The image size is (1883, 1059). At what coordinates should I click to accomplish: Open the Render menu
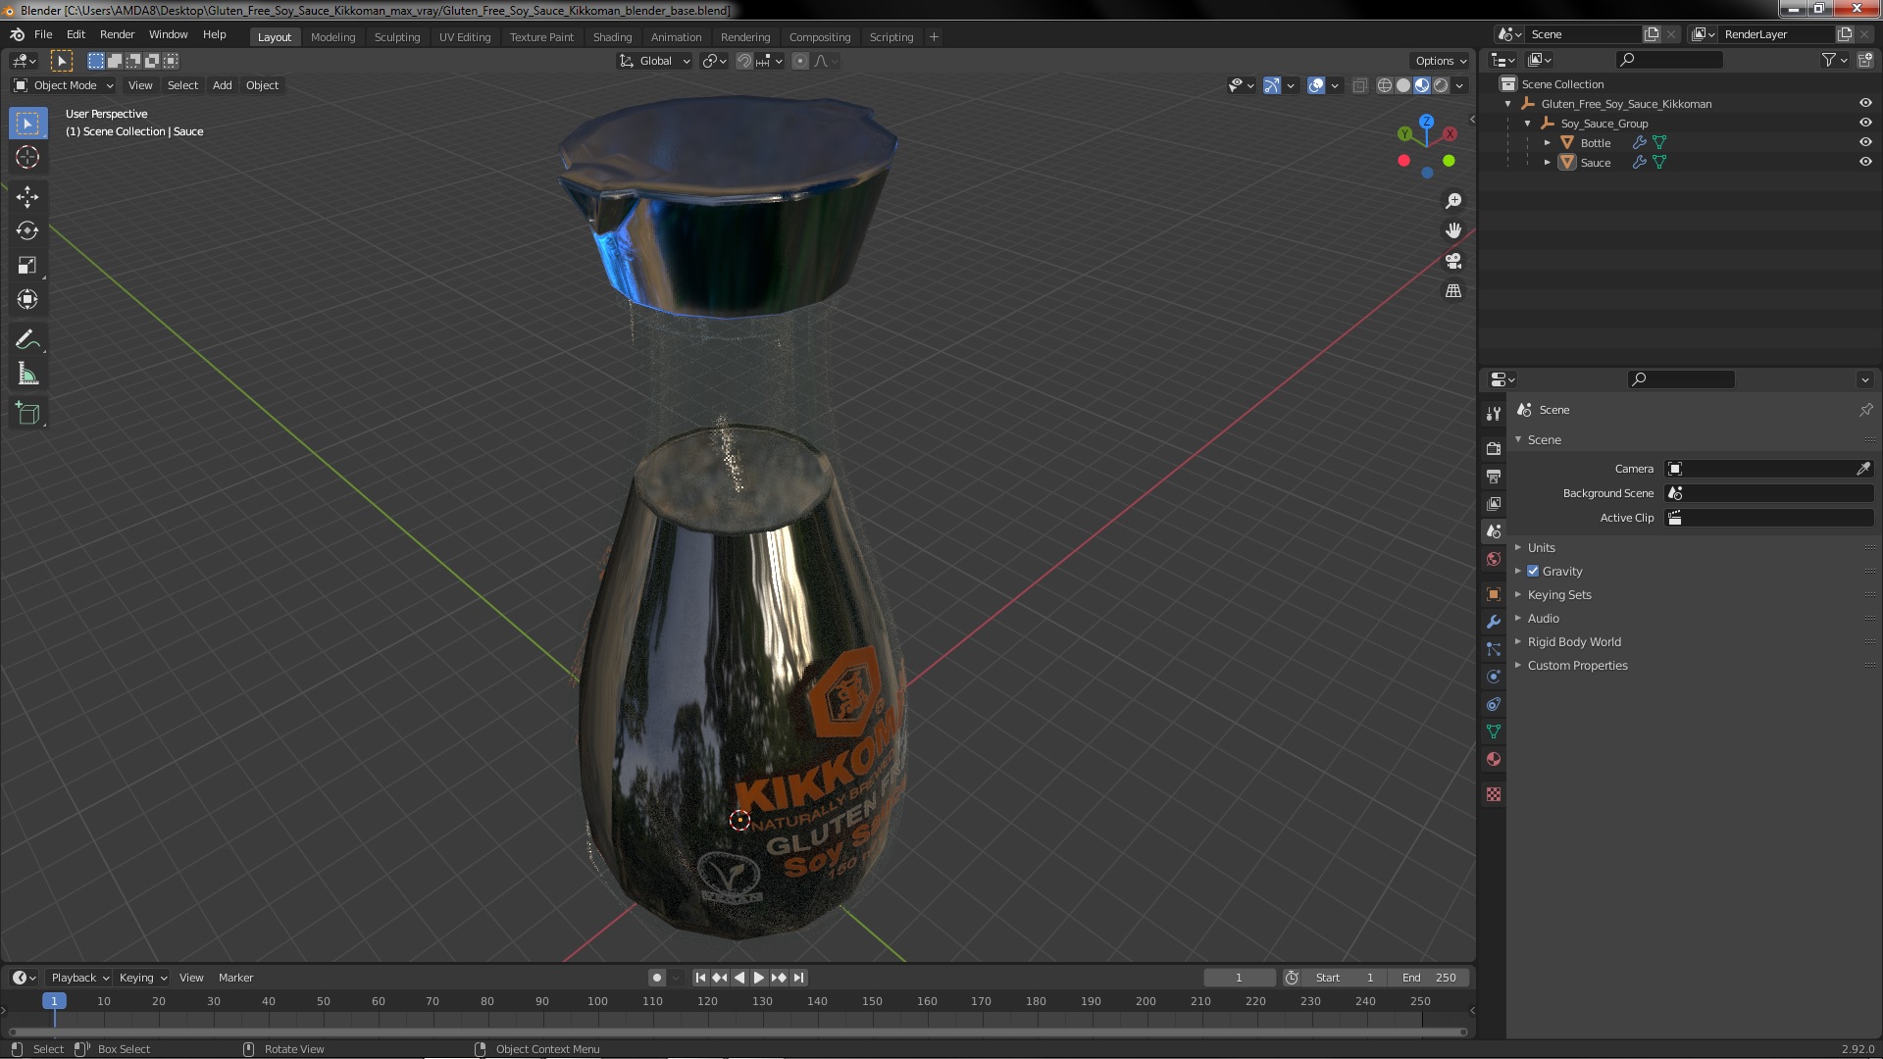pos(117,34)
